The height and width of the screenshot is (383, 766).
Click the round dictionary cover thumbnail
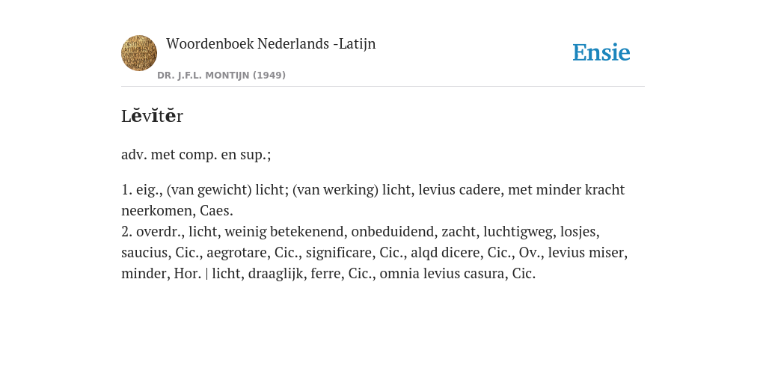coord(138,53)
